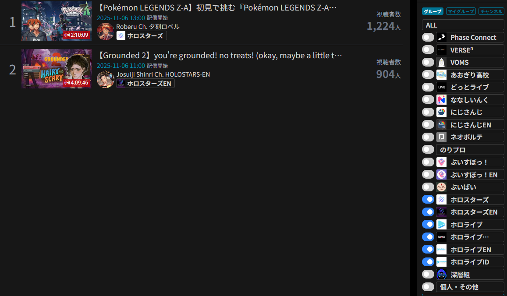Click Josuiji Shinri channel avatar

[x=106, y=79]
